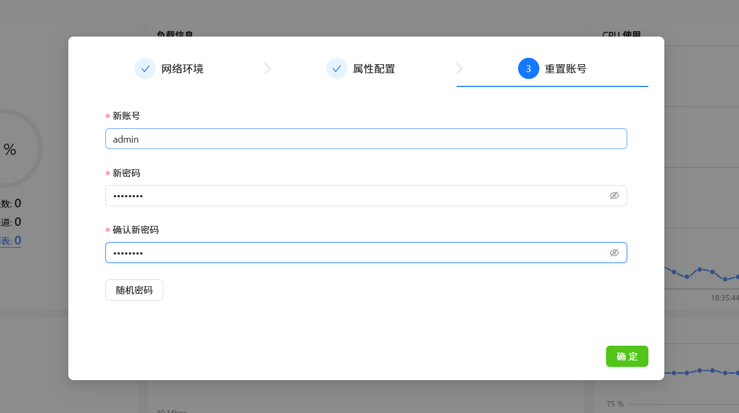Click into the 新密码 password field
Image resolution: width=739 pixels, height=413 pixels.
point(355,196)
